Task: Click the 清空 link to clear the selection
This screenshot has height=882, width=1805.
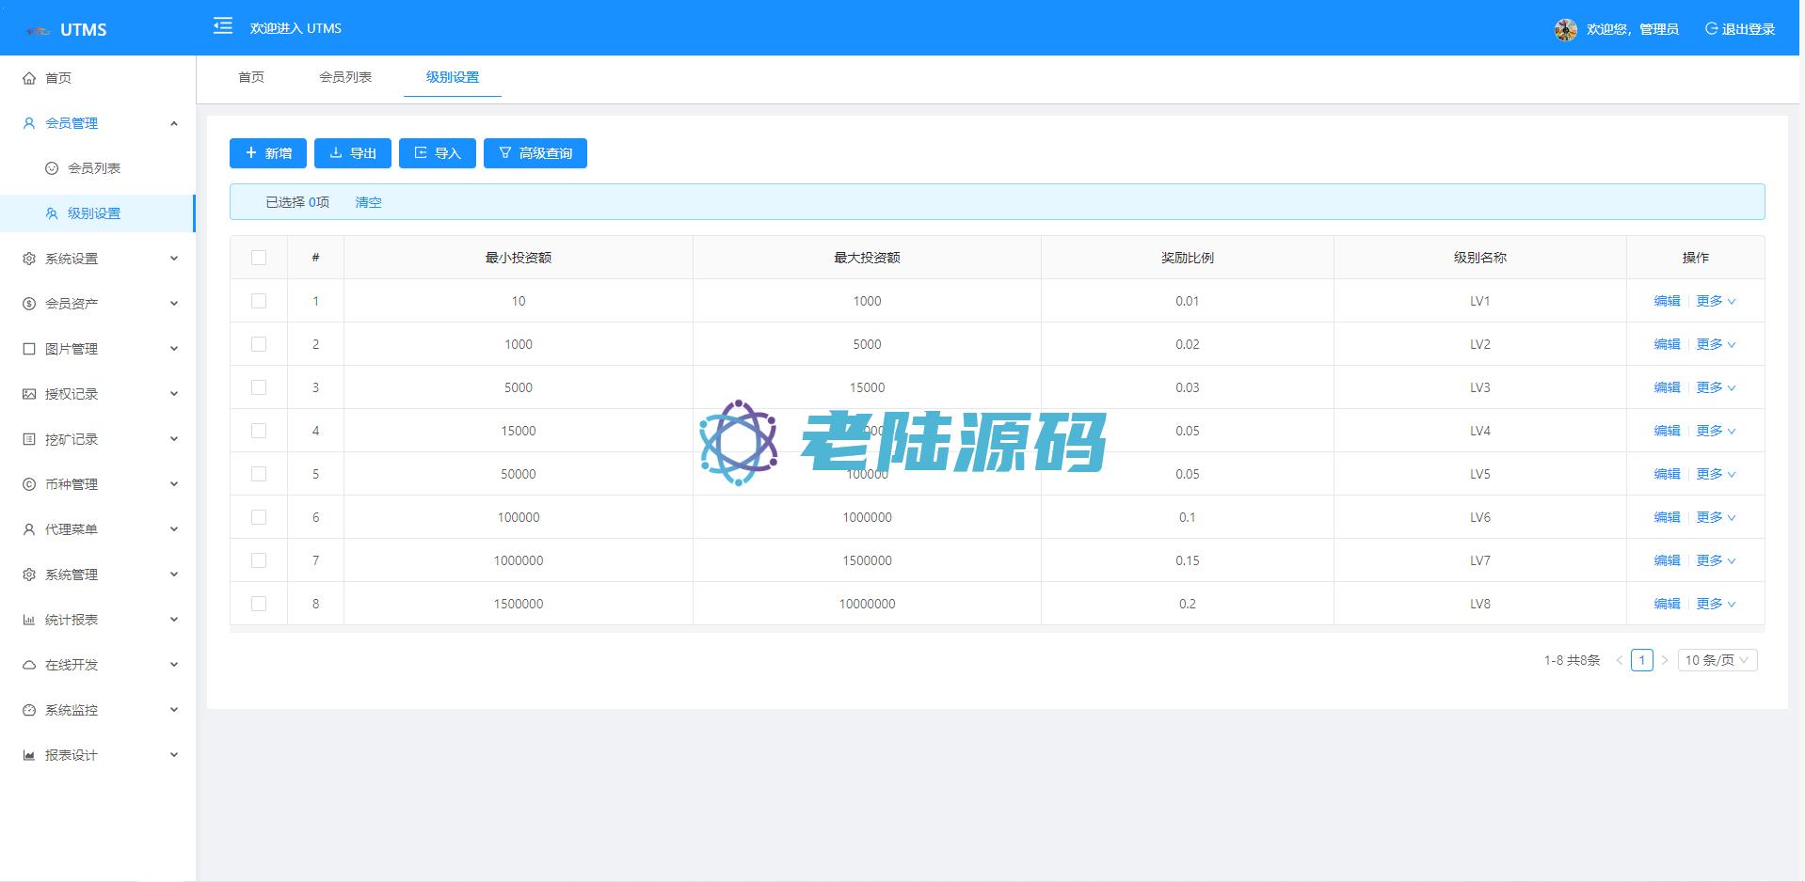Action: click(368, 202)
